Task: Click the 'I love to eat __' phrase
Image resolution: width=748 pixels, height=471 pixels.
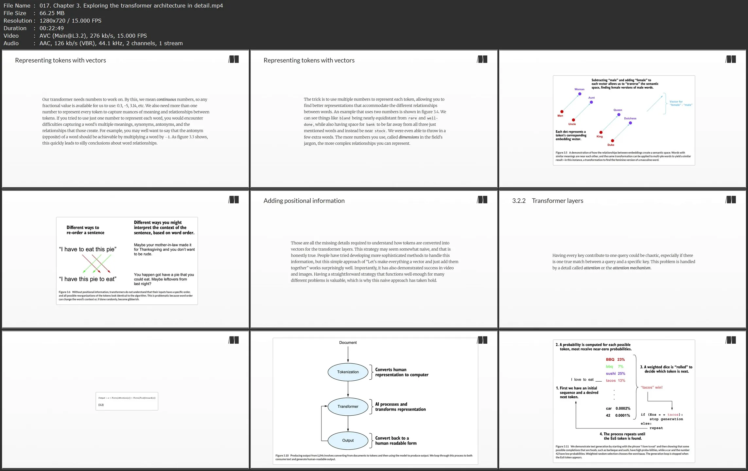Action: click(586, 380)
